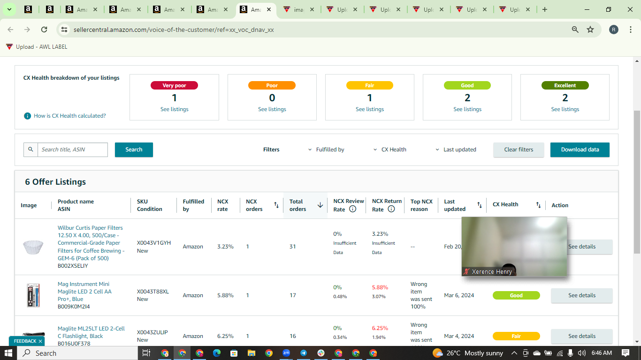Viewport: 641px width, 360px height.
Task: Open the Windows Start menu
Action: (x=8, y=353)
